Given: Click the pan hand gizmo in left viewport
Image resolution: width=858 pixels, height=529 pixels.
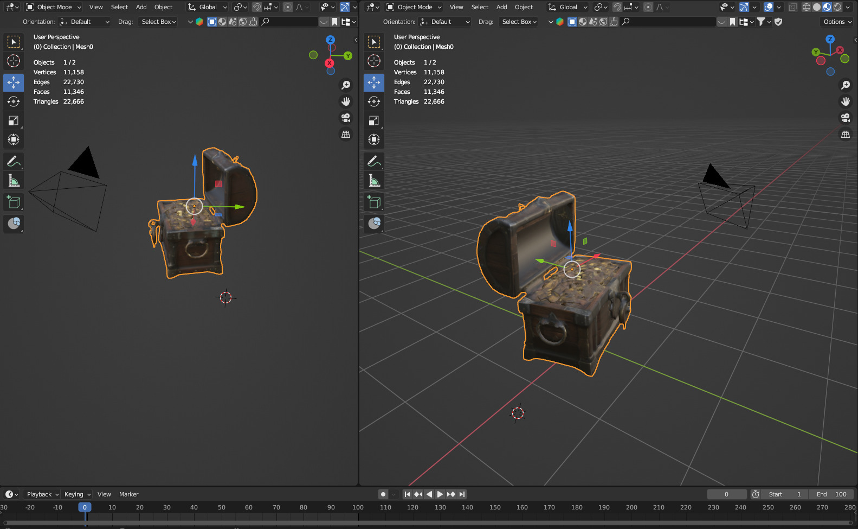Looking at the screenshot, I should pos(346,101).
